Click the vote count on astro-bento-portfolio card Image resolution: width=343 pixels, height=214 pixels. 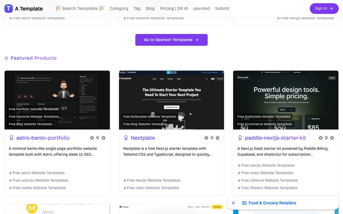(98, 138)
